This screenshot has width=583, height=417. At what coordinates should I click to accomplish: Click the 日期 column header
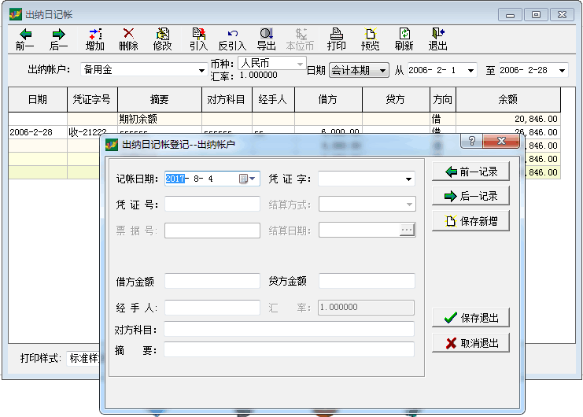[38, 100]
